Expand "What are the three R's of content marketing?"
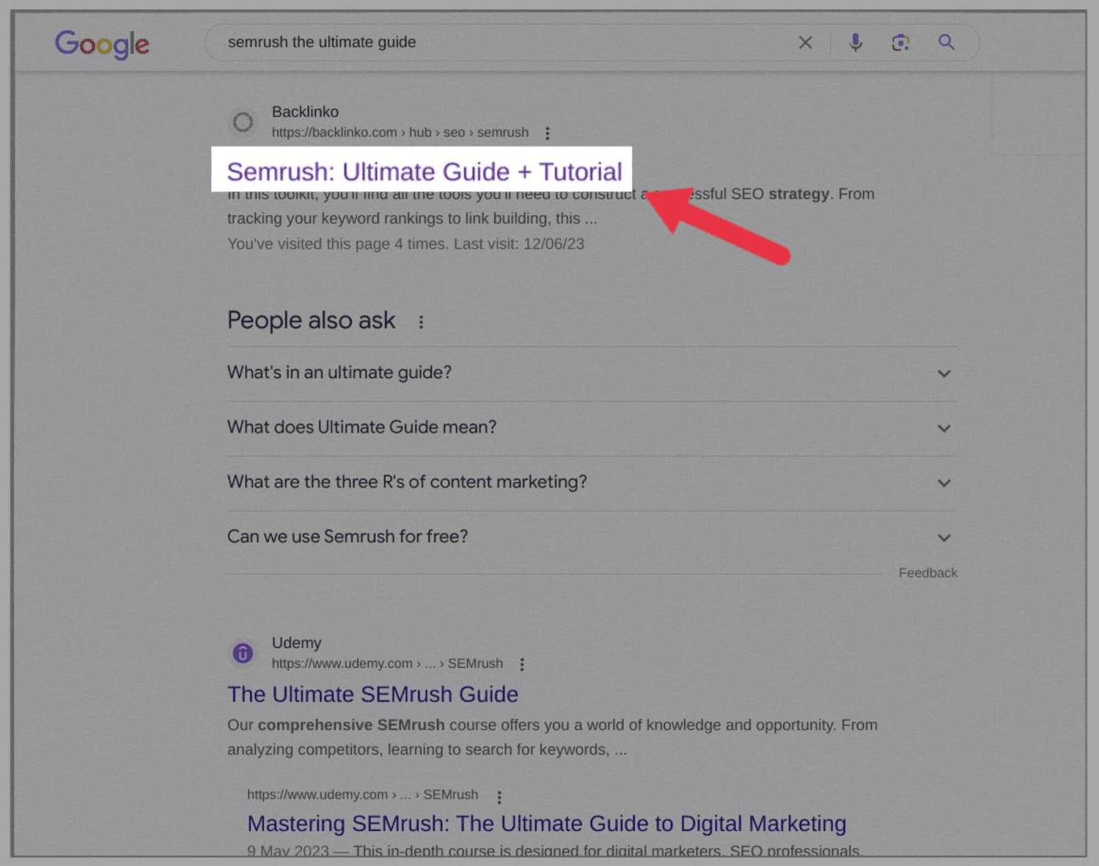Viewport: 1099px width, 866px height. point(591,482)
